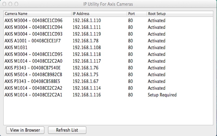Viewport: 217px width, 136px height.
Task: Click the Setup Required status cell
Action: (162, 95)
